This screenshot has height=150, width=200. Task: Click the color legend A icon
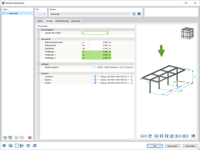(22, 146)
